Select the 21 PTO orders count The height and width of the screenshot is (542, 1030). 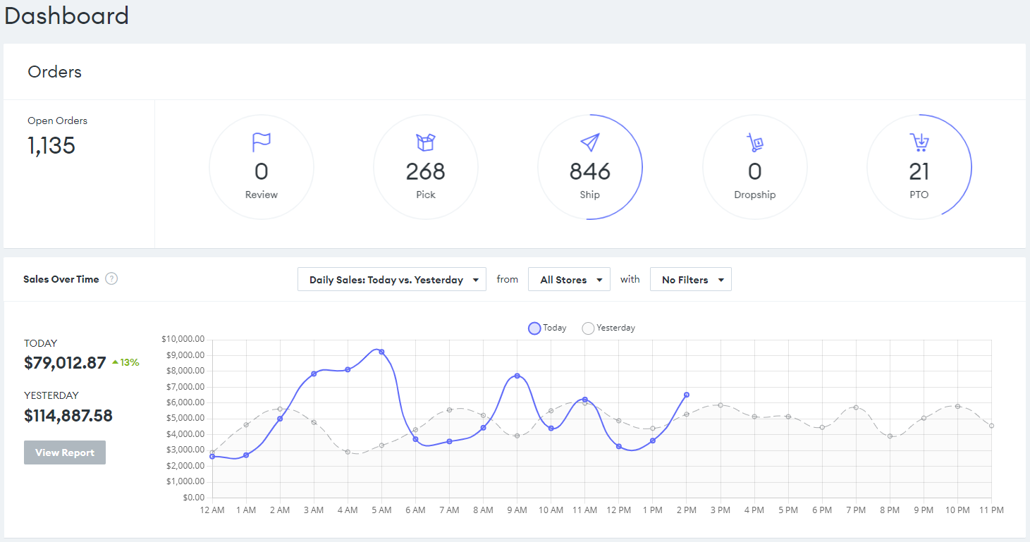point(919,171)
